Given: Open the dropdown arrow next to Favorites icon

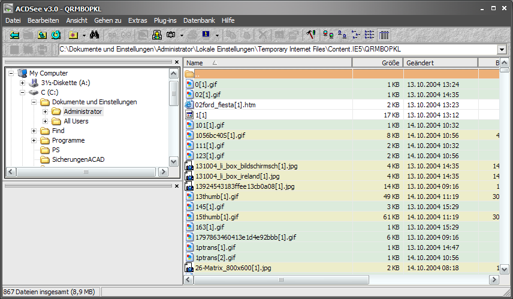Looking at the screenshot, I should point(84,35).
